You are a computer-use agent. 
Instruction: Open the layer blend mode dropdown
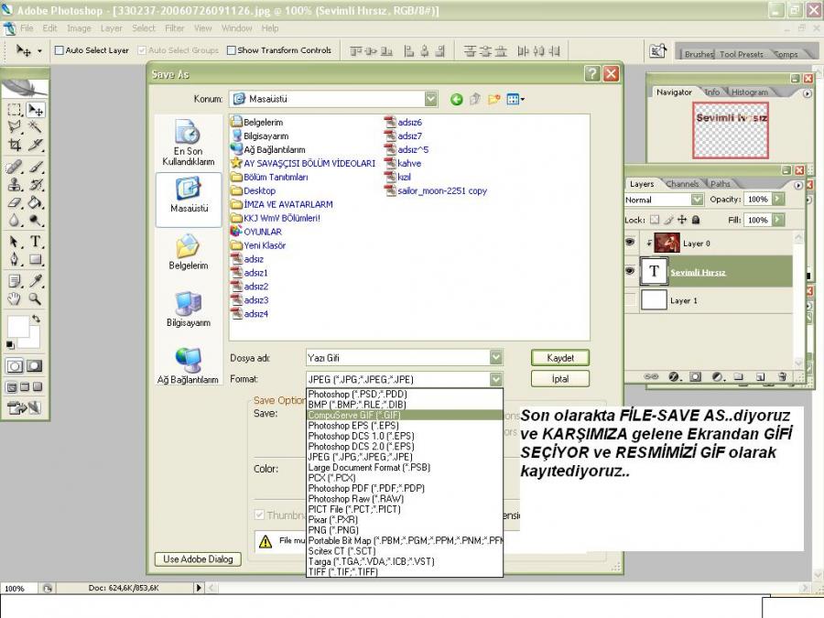pyautogui.click(x=697, y=200)
